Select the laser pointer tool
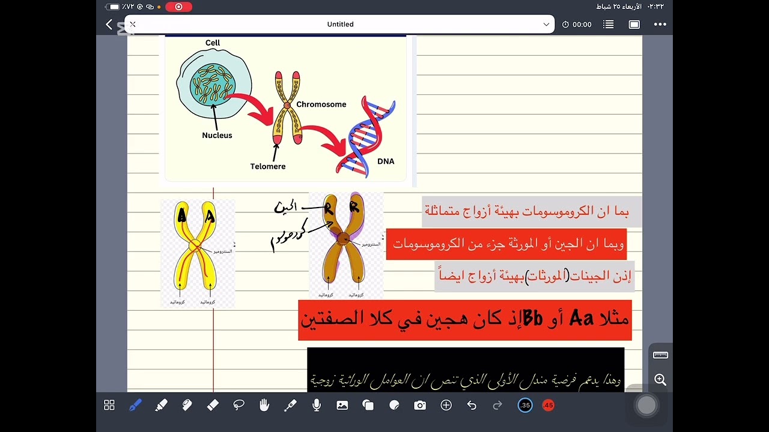This screenshot has height=432, width=769. [x=290, y=406]
